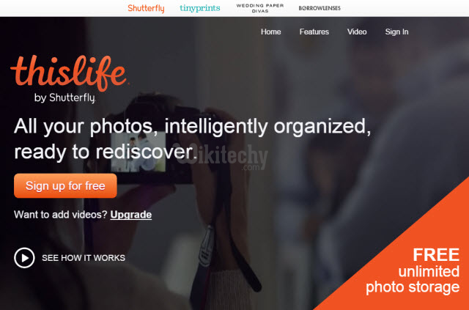This screenshot has height=310, width=469.
Task: Click Sign In in navigation
Action: tap(396, 32)
